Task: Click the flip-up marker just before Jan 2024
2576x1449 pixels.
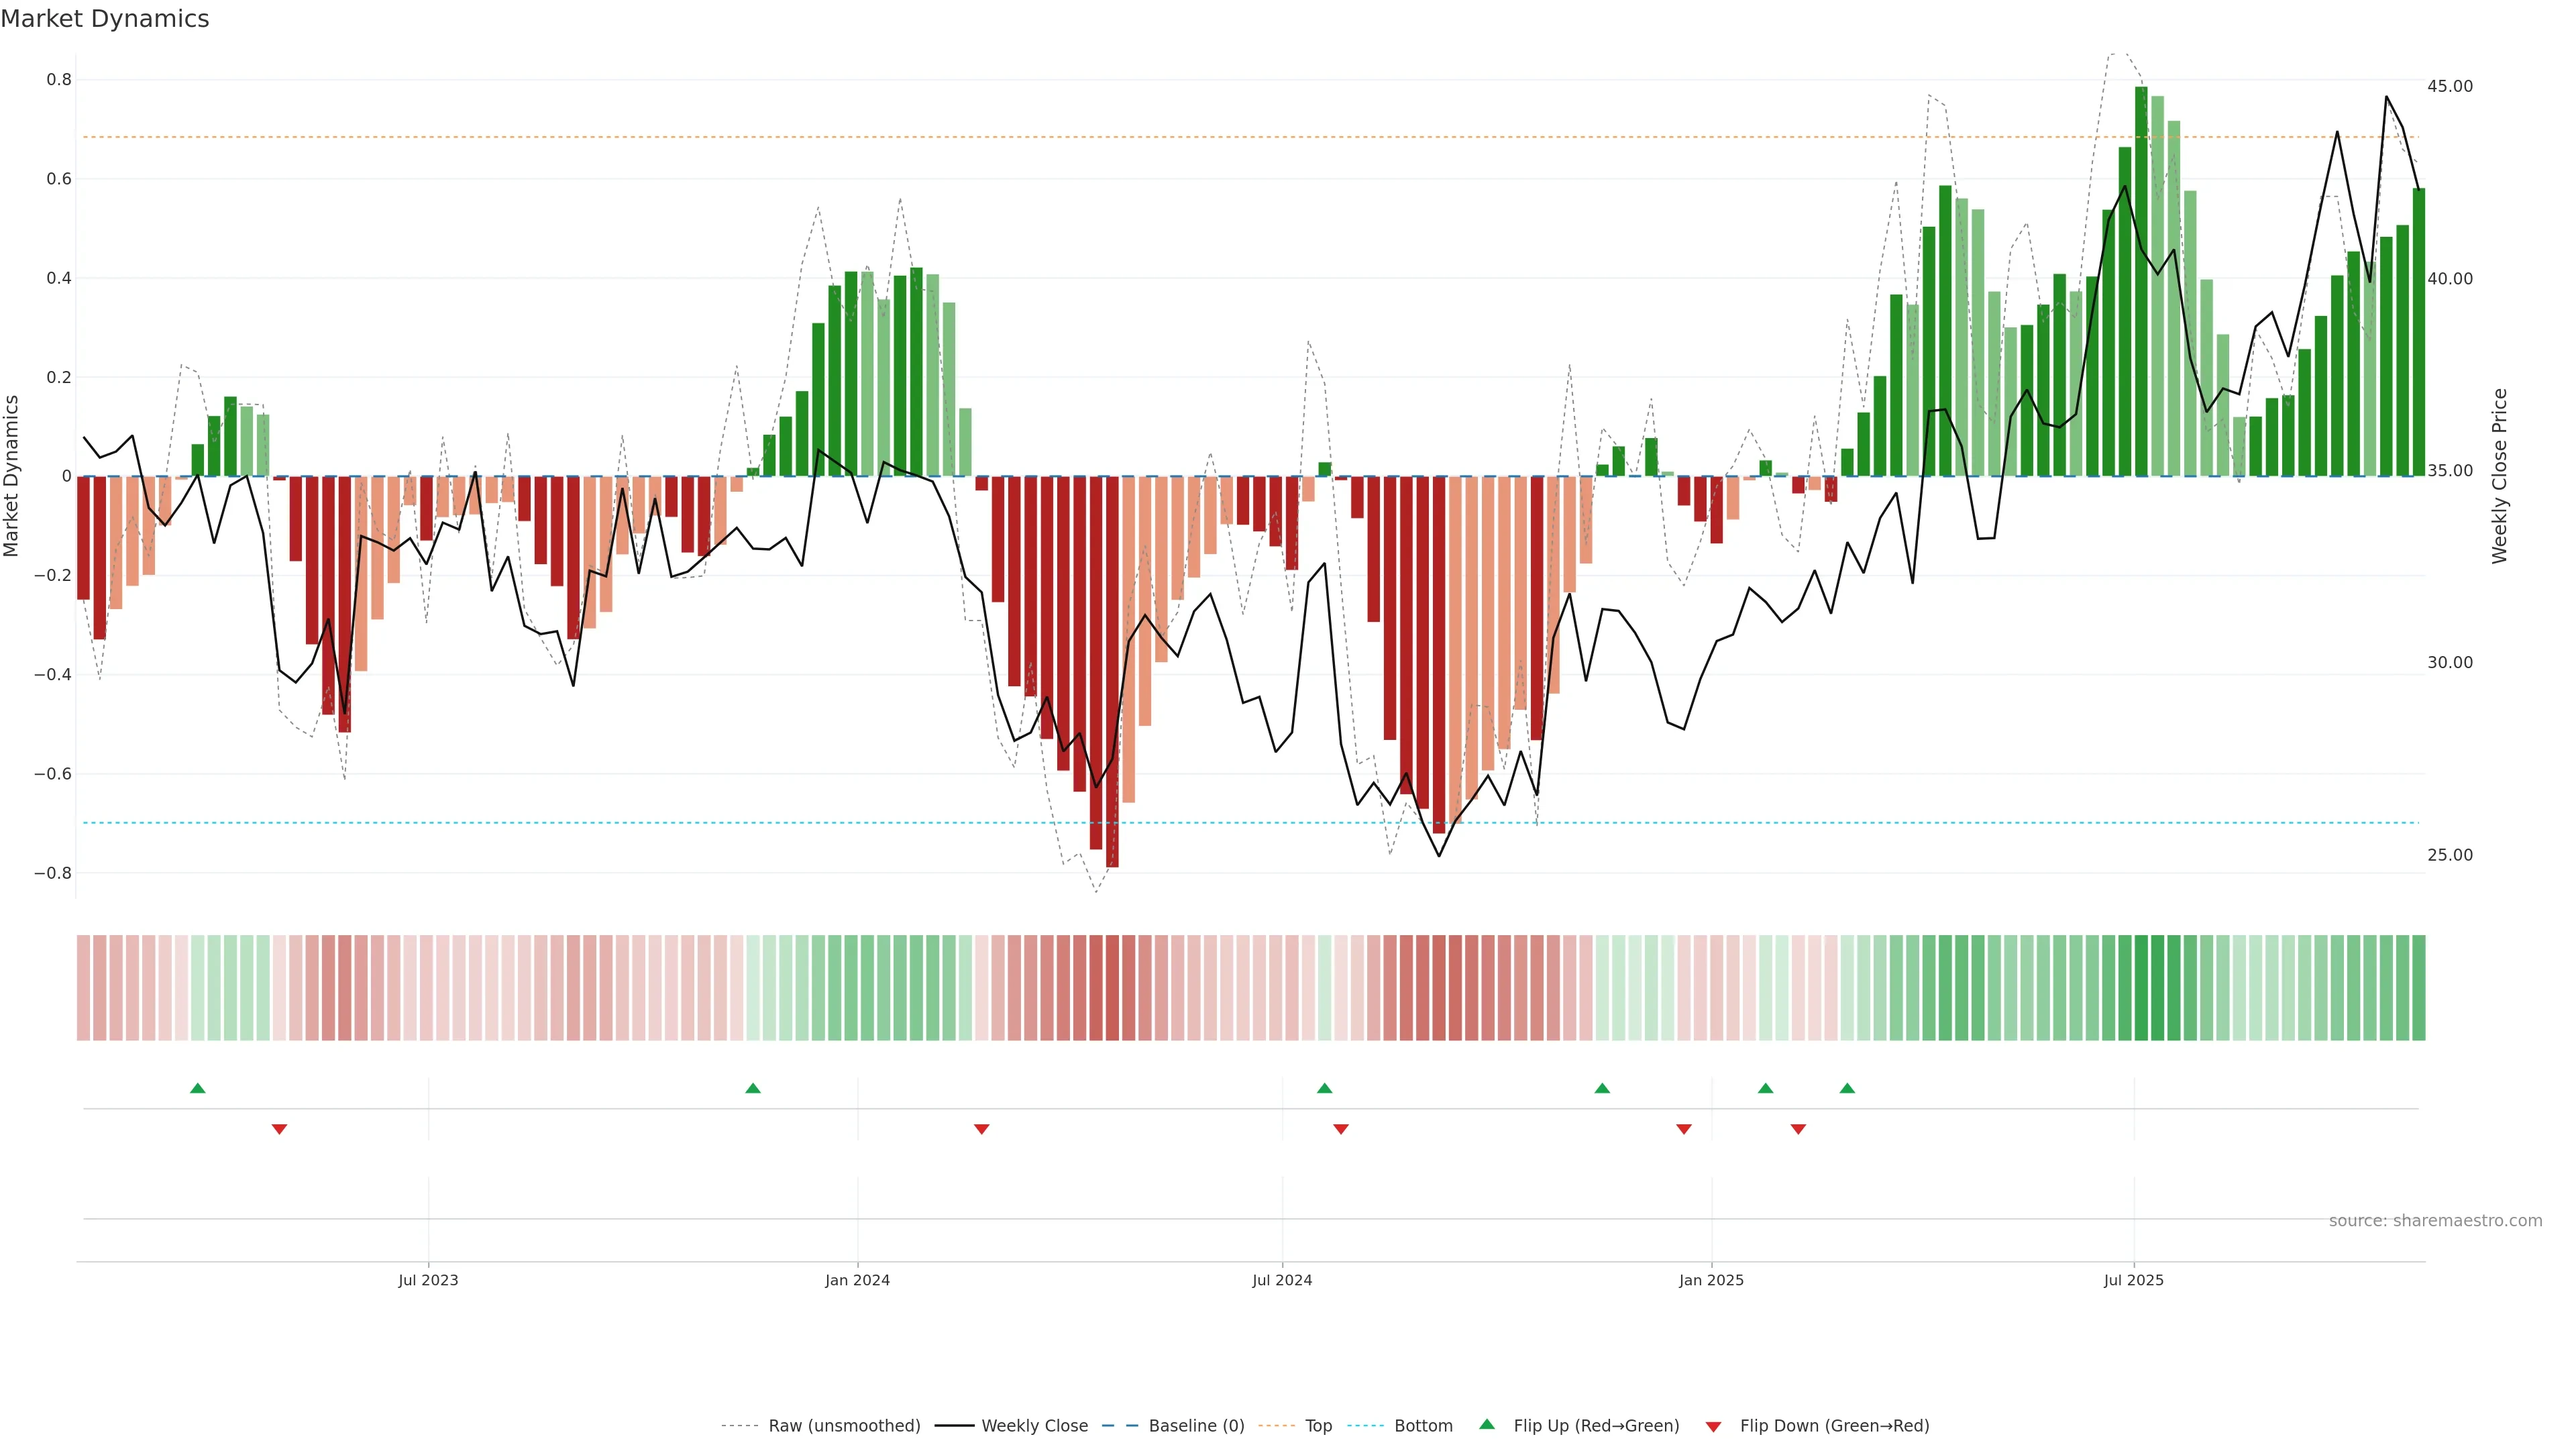Action: click(x=753, y=1088)
